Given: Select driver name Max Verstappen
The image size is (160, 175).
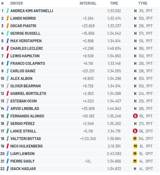Looking at the screenshot, I should (26, 41).
